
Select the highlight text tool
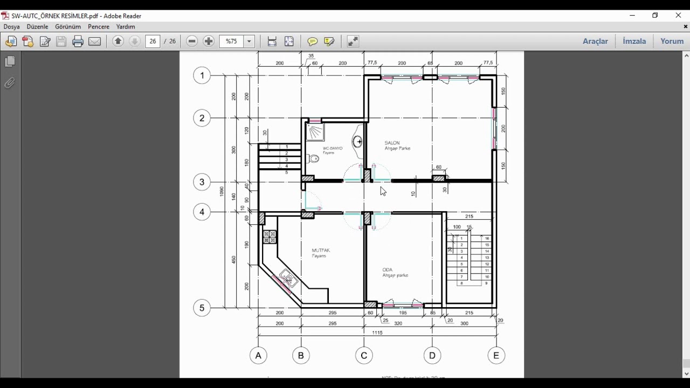(329, 41)
